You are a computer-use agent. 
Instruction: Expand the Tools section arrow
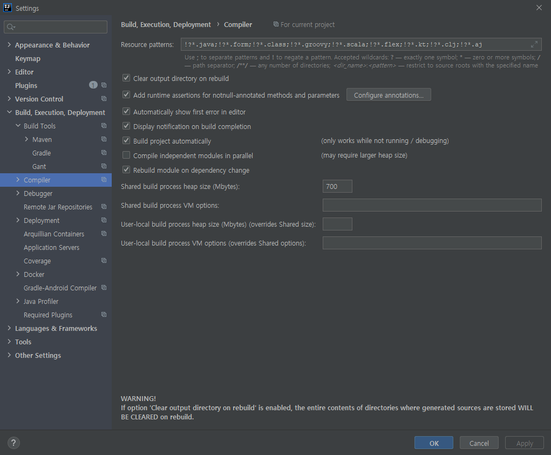[x=9, y=342]
